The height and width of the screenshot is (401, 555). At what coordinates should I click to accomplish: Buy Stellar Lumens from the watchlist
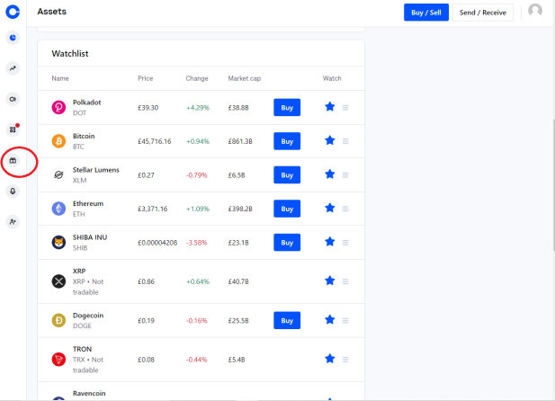tap(287, 174)
